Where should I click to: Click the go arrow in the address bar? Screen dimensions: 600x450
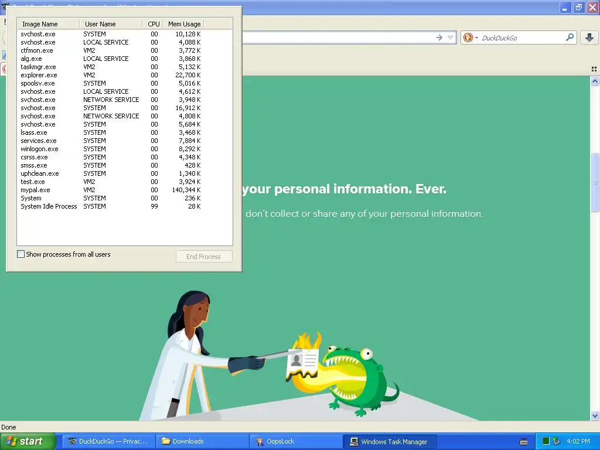pos(439,37)
